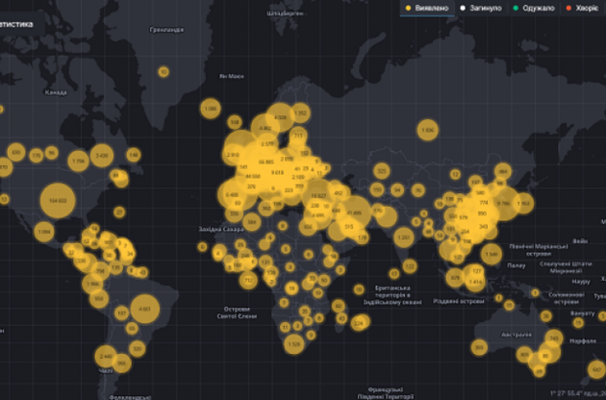606x400 pixels.
Task: Click the 4 661 bubble in Brazil
Action: [143, 309]
